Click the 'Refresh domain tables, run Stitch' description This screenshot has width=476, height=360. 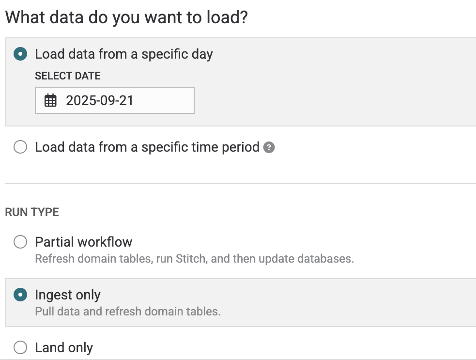click(x=194, y=259)
